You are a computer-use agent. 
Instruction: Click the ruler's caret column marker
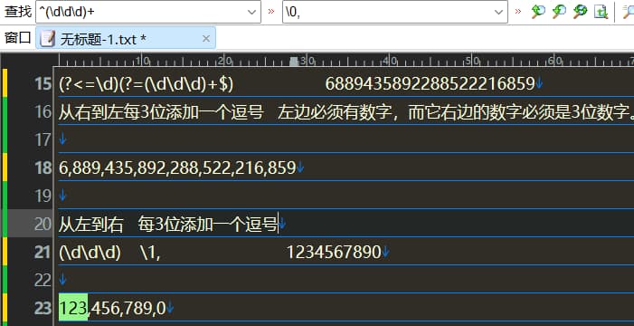294,62
